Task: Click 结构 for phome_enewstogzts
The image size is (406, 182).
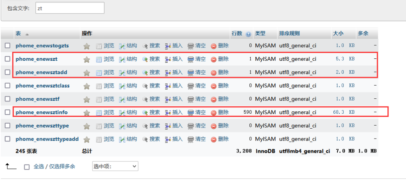Action: (x=132, y=46)
